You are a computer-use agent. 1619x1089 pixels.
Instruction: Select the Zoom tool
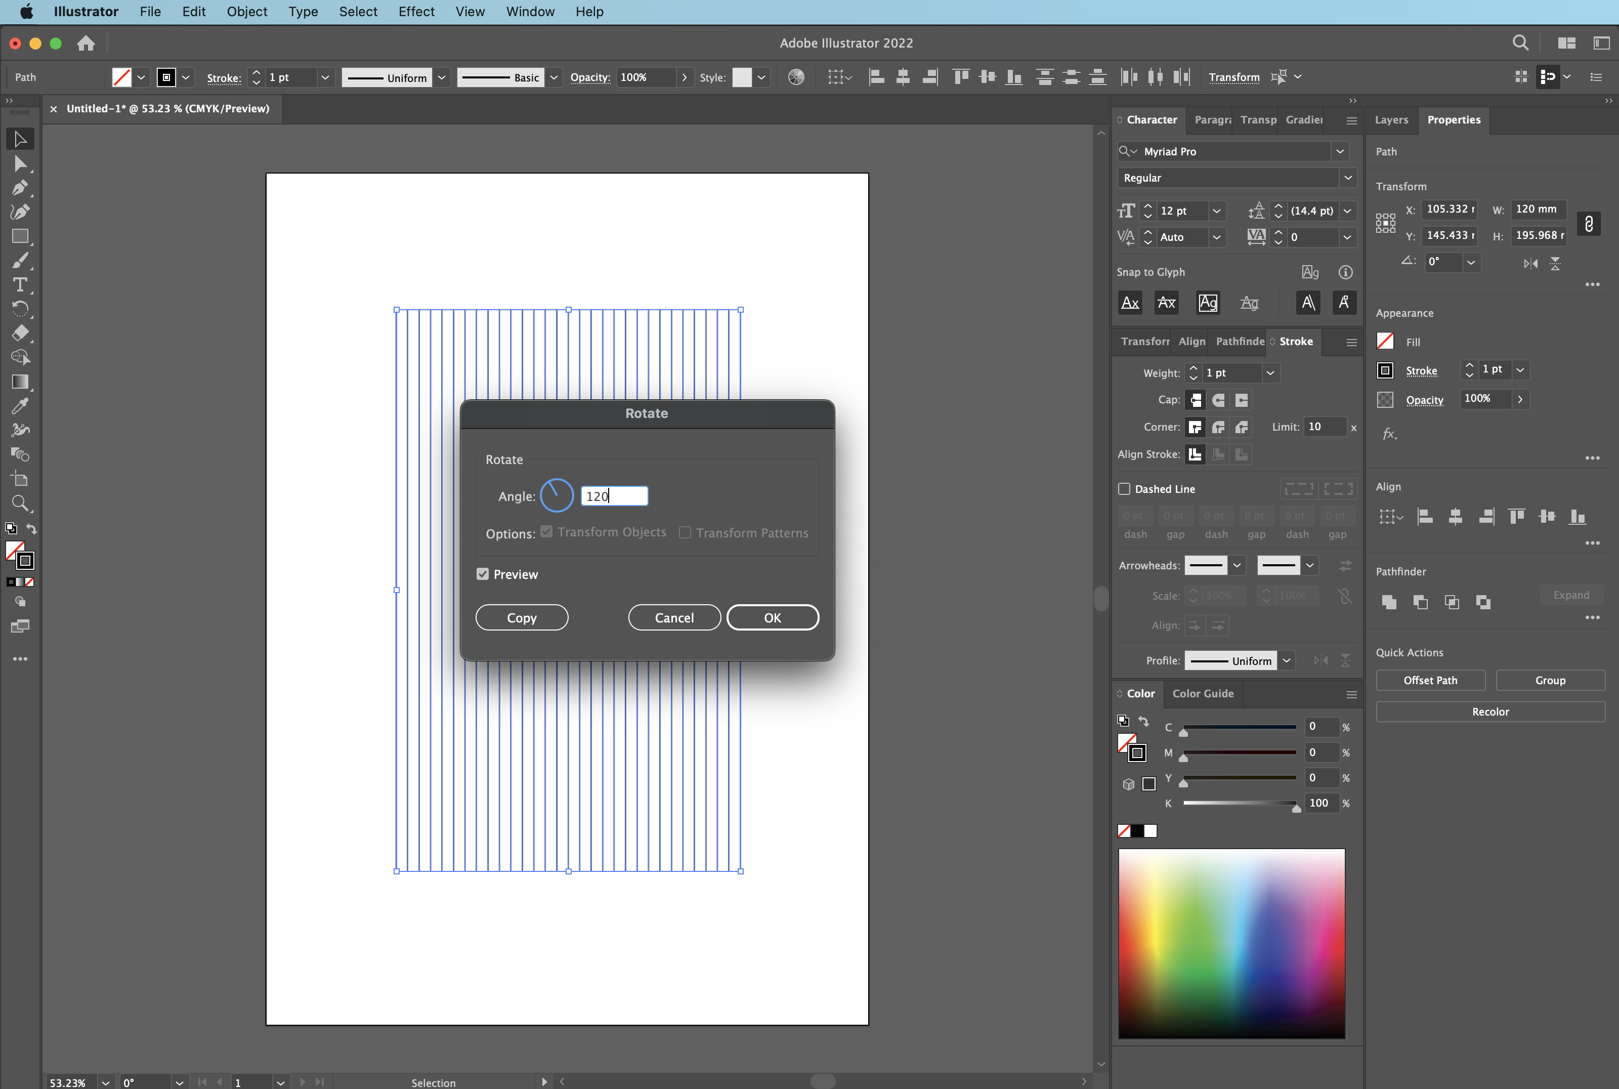[x=20, y=503]
